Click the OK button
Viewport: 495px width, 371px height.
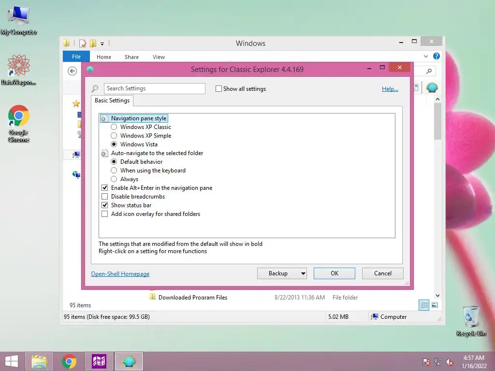[x=335, y=273]
